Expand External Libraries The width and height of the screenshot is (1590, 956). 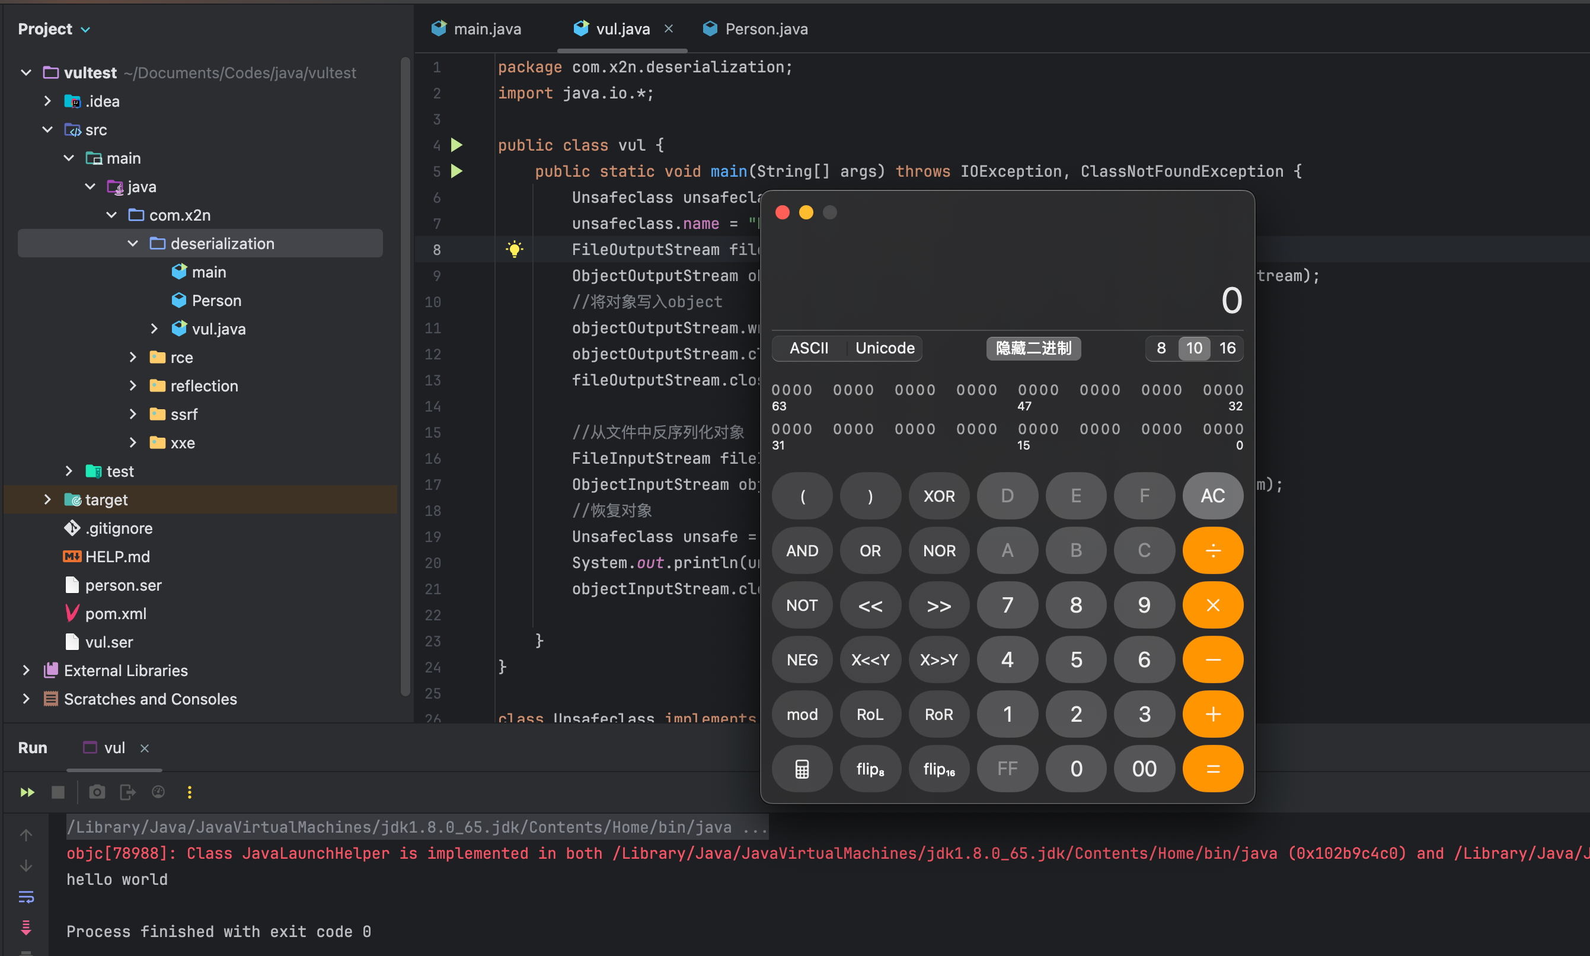pyautogui.click(x=25, y=670)
